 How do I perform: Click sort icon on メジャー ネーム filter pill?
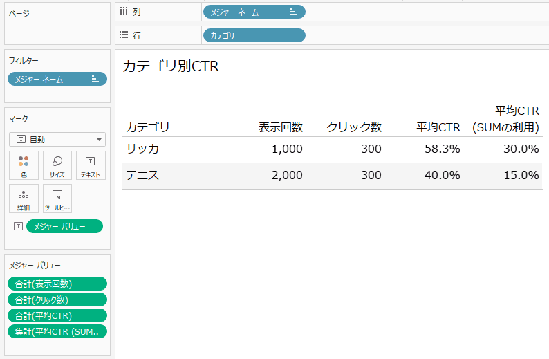(x=95, y=80)
